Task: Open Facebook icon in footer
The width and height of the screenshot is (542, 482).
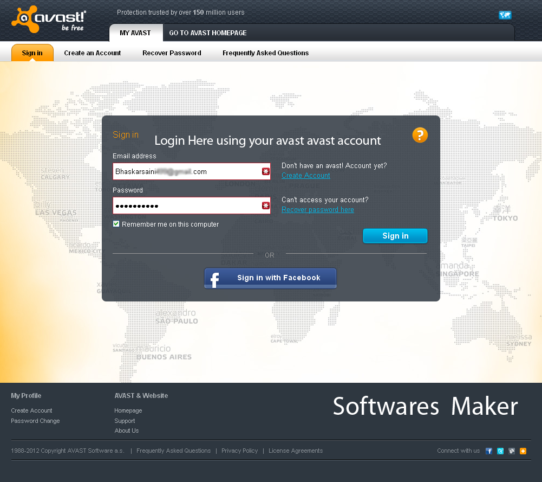Action: coord(489,451)
